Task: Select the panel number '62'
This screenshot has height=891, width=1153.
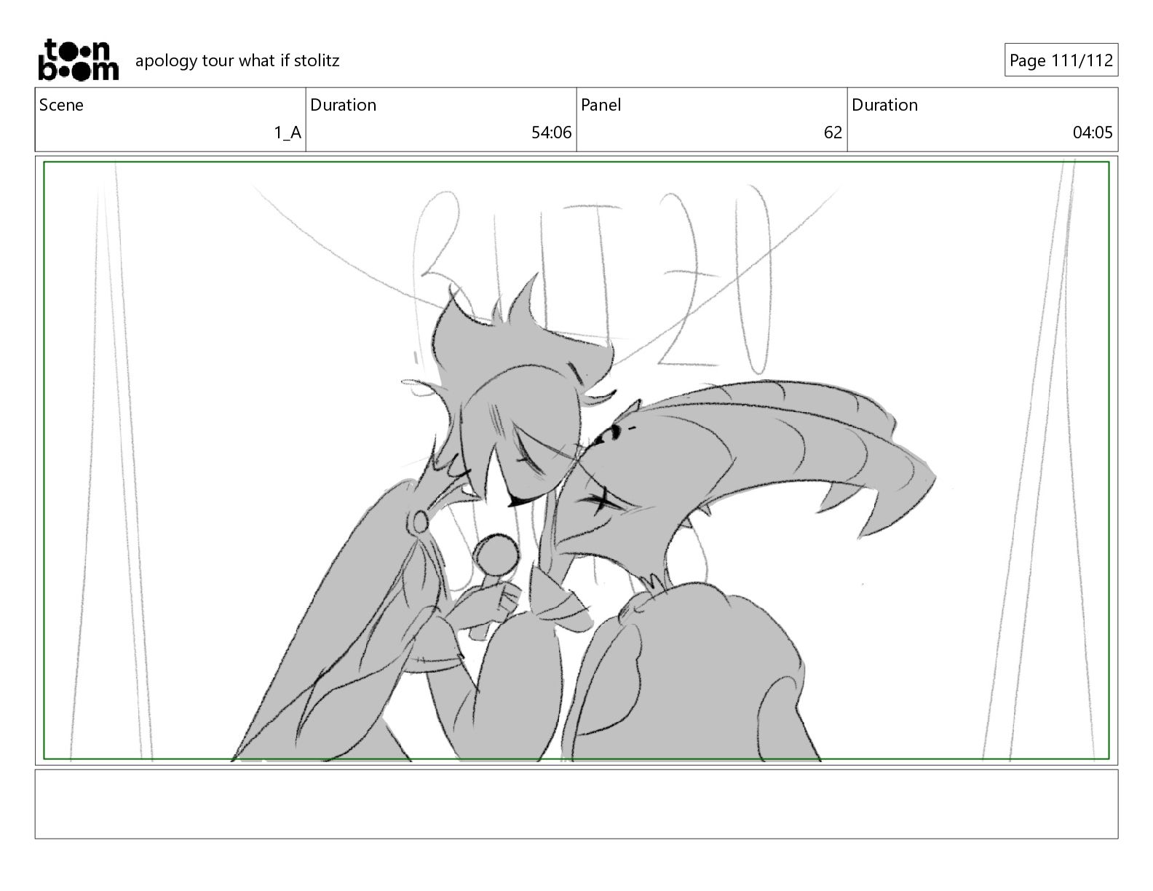Action: [x=833, y=132]
